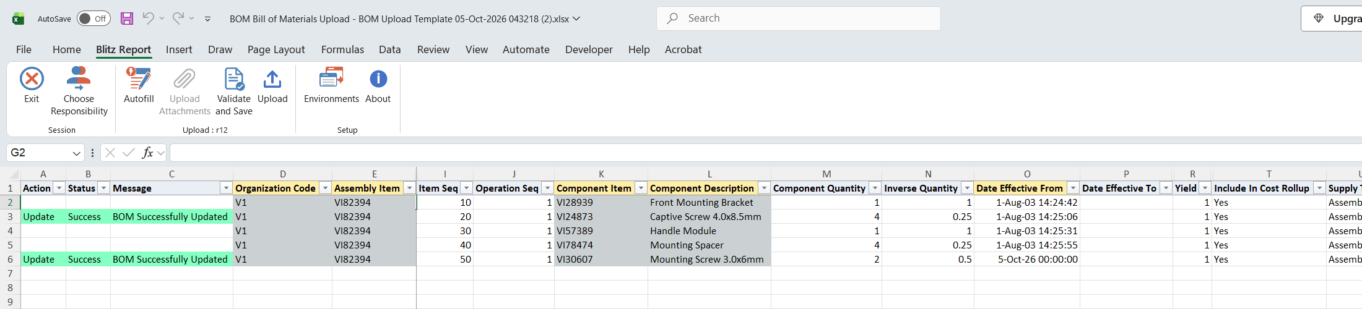Click the Excel app icon

coord(18,19)
